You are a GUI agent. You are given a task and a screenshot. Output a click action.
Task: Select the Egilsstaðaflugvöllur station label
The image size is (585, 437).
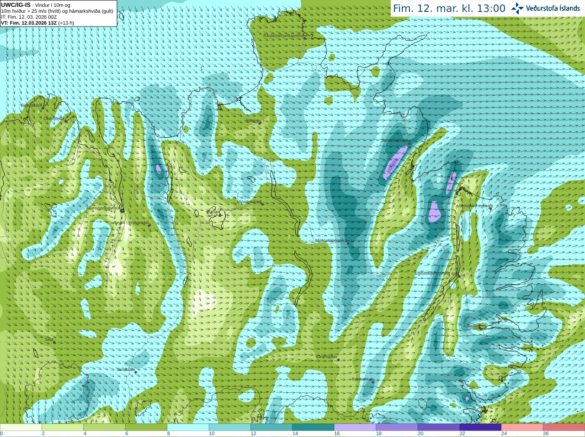tap(436, 273)
